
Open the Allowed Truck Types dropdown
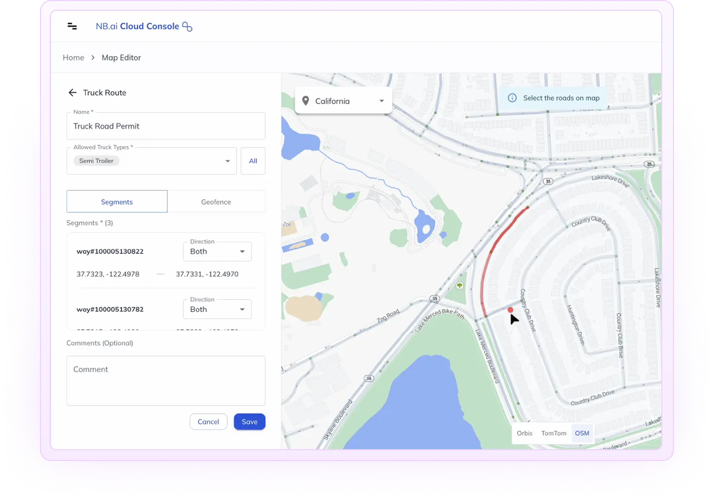[227, 161]
